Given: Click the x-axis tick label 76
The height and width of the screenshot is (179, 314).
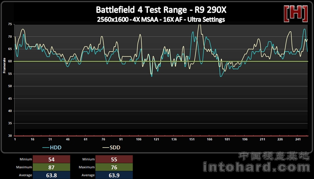Looking at the screenshot, I should point(103,139).
